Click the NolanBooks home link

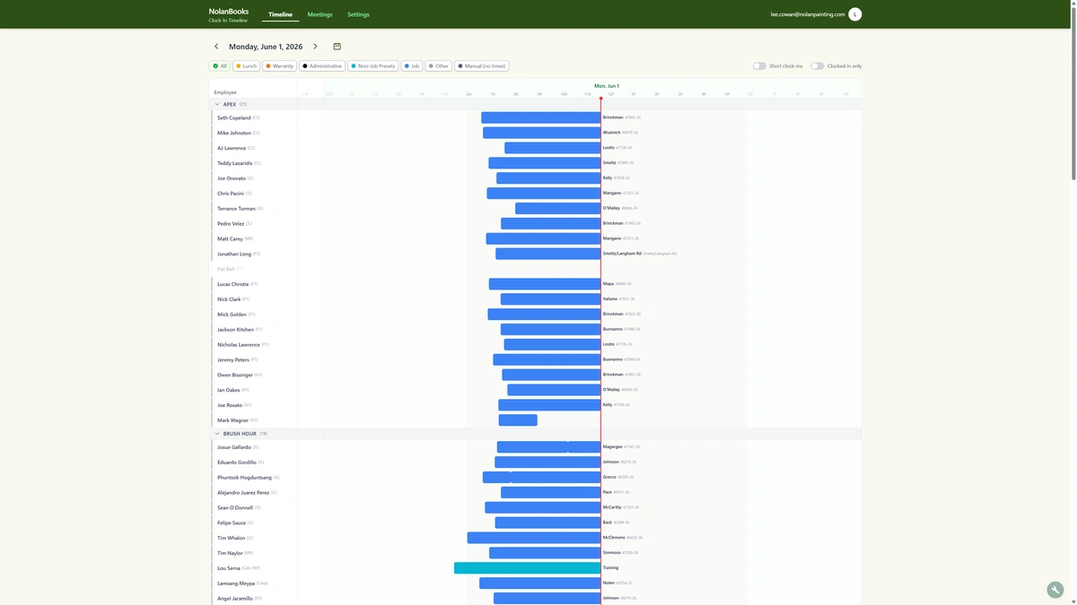point(228,12)
